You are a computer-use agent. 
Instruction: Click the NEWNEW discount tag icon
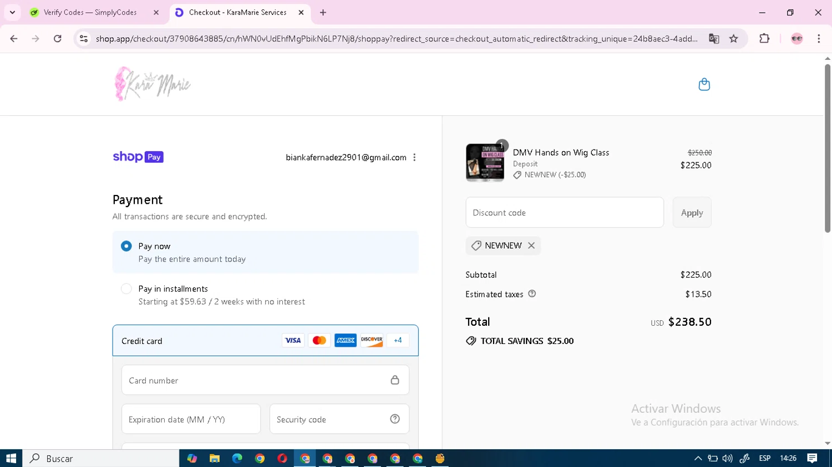tap(476, 245)
